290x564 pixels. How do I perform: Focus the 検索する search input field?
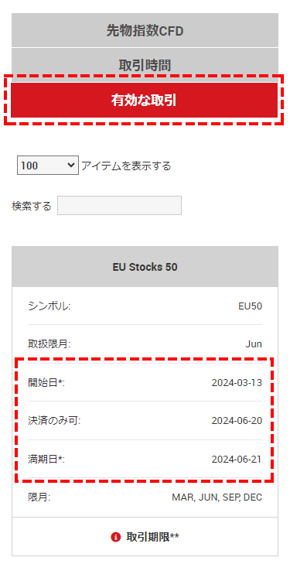(x=119, y=205)
